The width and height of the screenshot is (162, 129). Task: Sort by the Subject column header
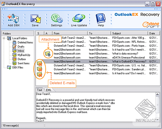click(x=129, y=33)
